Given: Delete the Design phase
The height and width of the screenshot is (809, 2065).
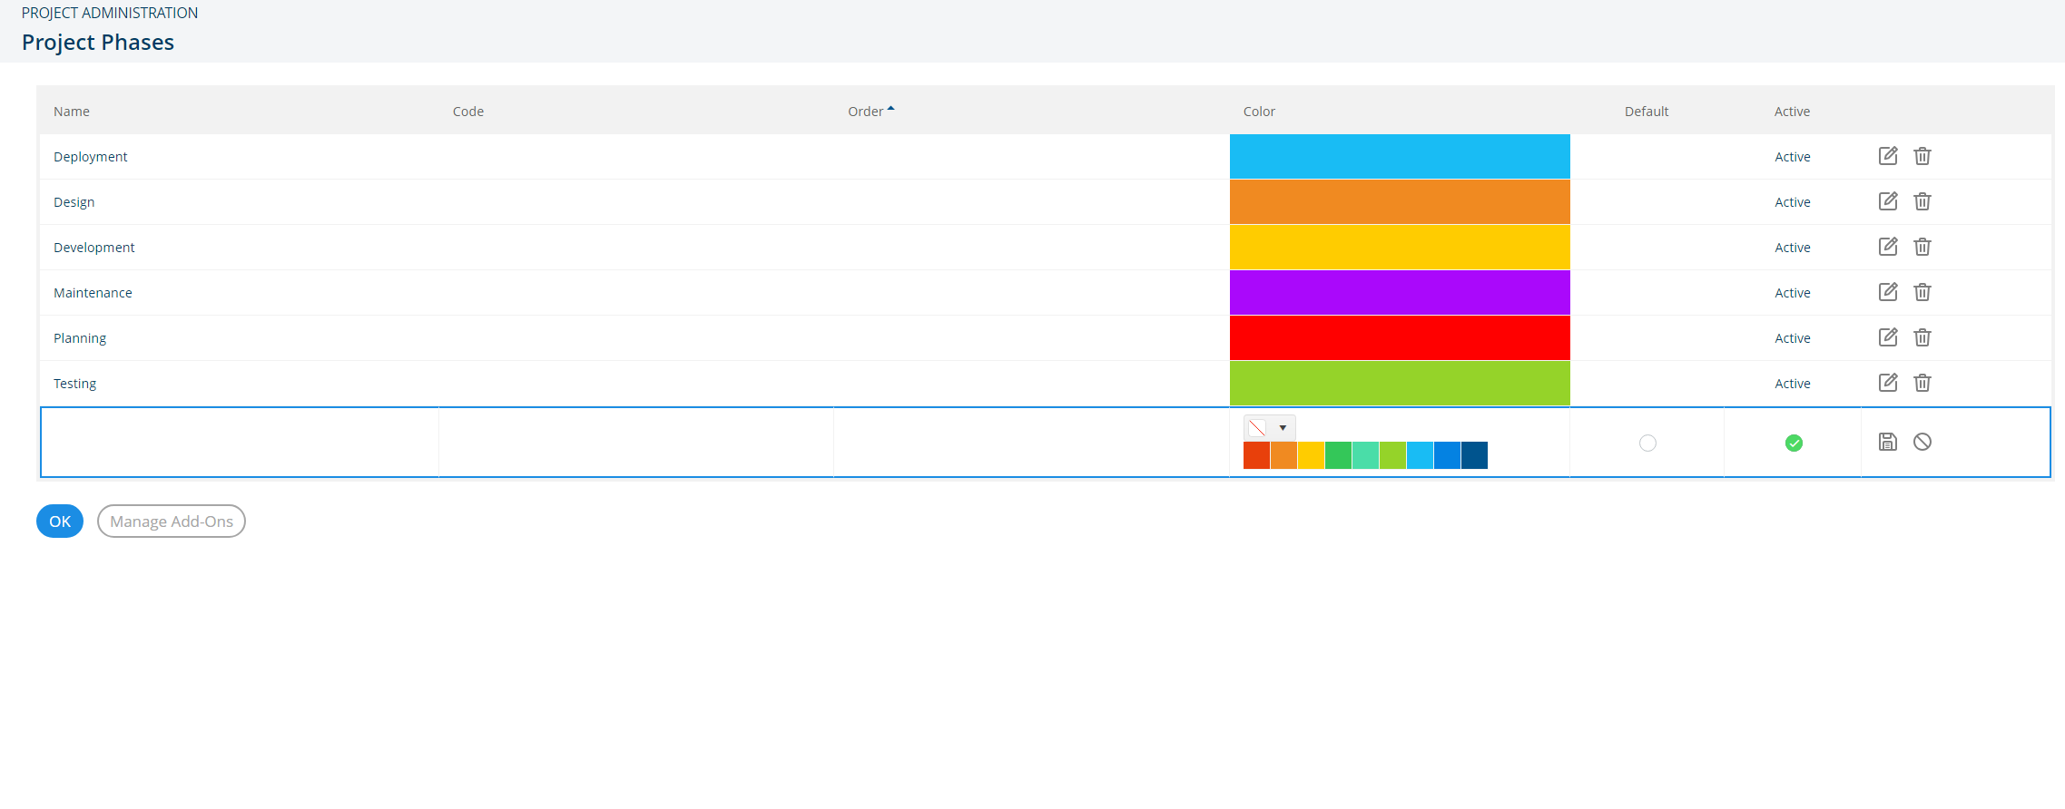Looking at the screenshot, I should point(1922,201).
